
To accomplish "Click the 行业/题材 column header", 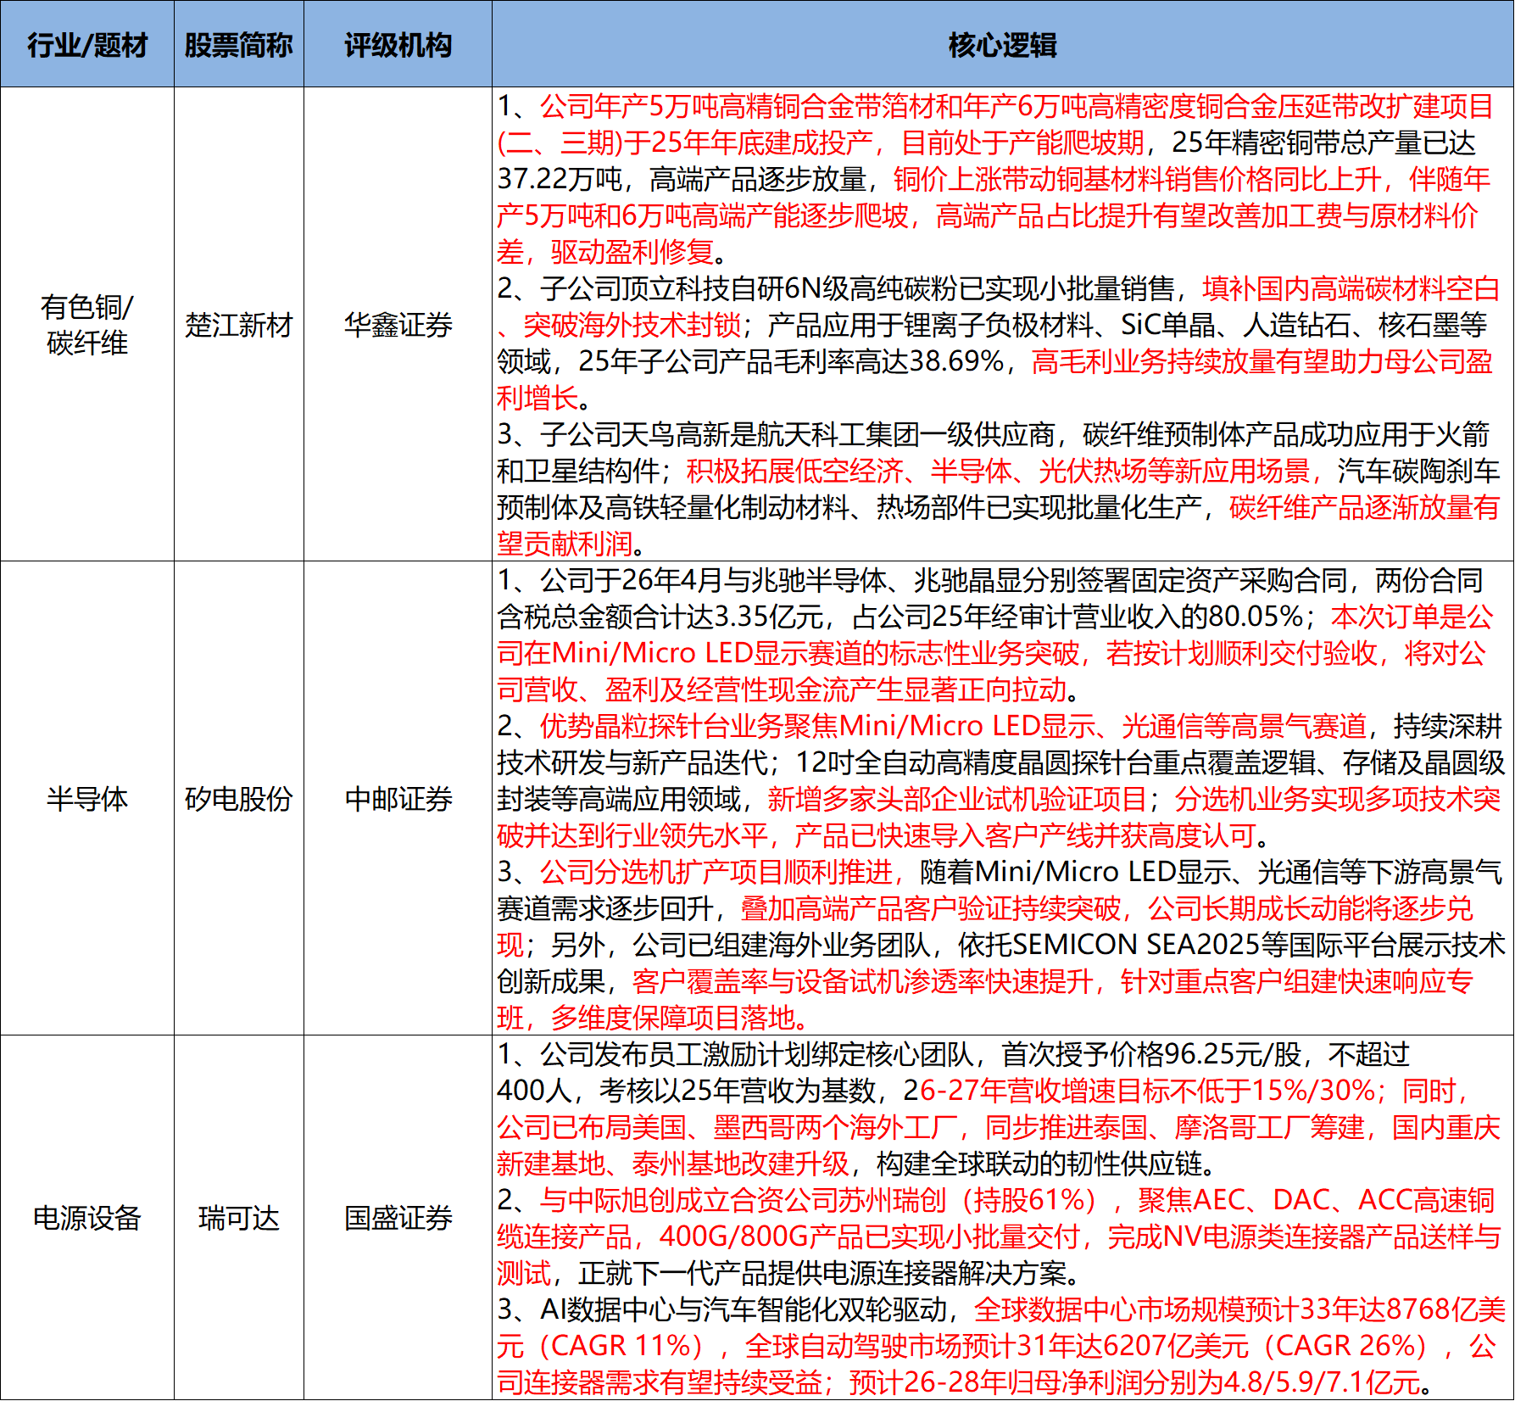I will coord(87,44).
